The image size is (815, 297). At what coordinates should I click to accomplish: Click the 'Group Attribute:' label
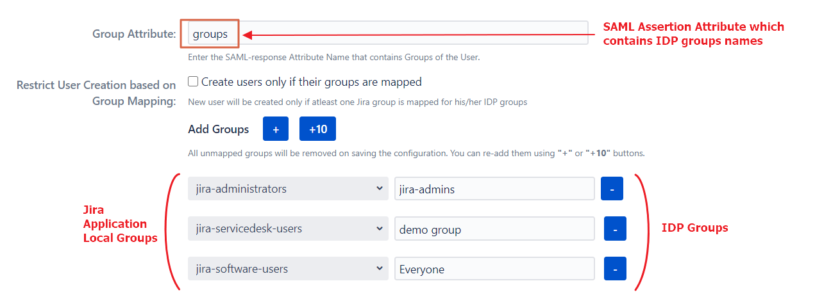point(134,34)
